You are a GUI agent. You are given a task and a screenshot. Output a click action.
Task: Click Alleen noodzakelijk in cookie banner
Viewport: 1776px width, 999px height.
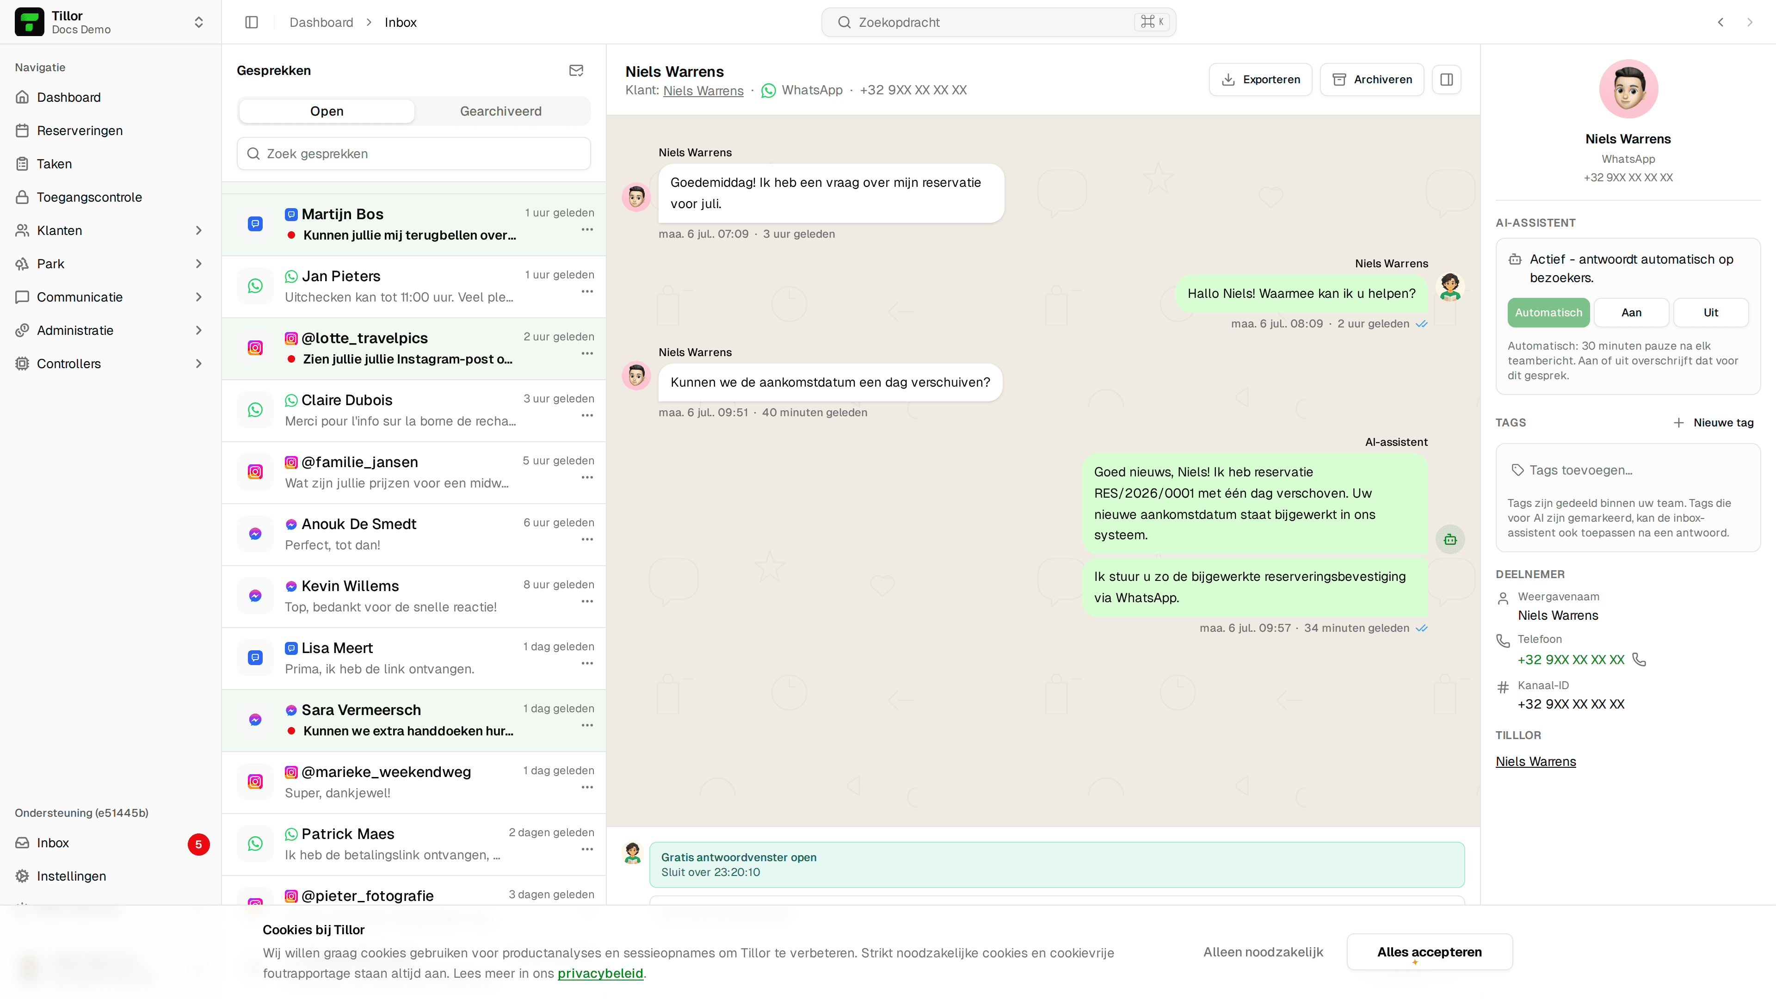click(x=1263, y=951)
